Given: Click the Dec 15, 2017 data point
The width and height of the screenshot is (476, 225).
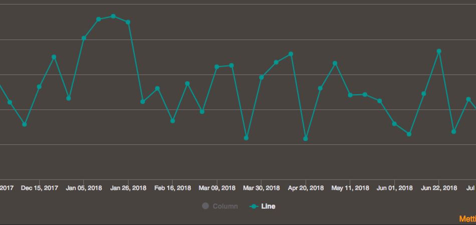Looking at the screenshot, I should tap(39, 87).
